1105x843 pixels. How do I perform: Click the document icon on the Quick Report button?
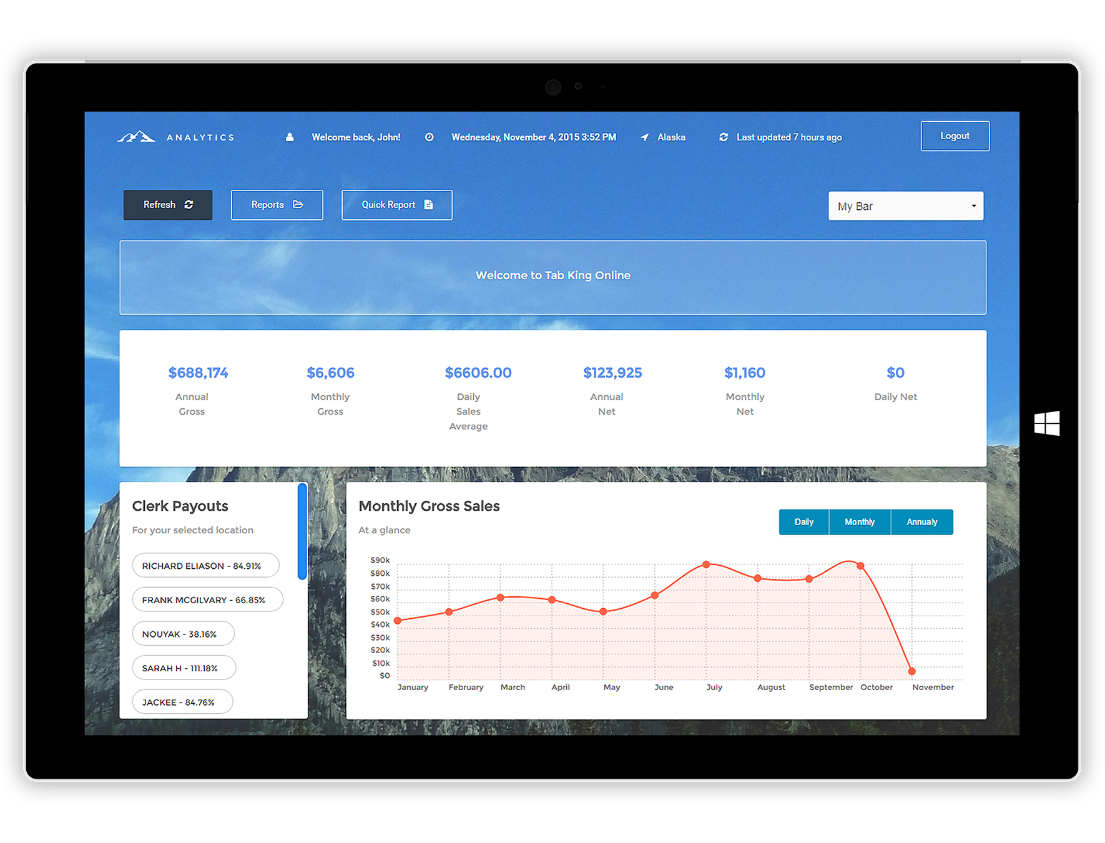coord(428,204)
